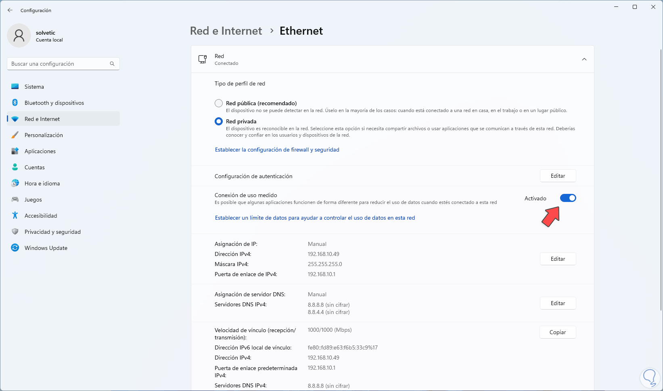Select Red pública (recomendado) radio button

coord(219,103)
